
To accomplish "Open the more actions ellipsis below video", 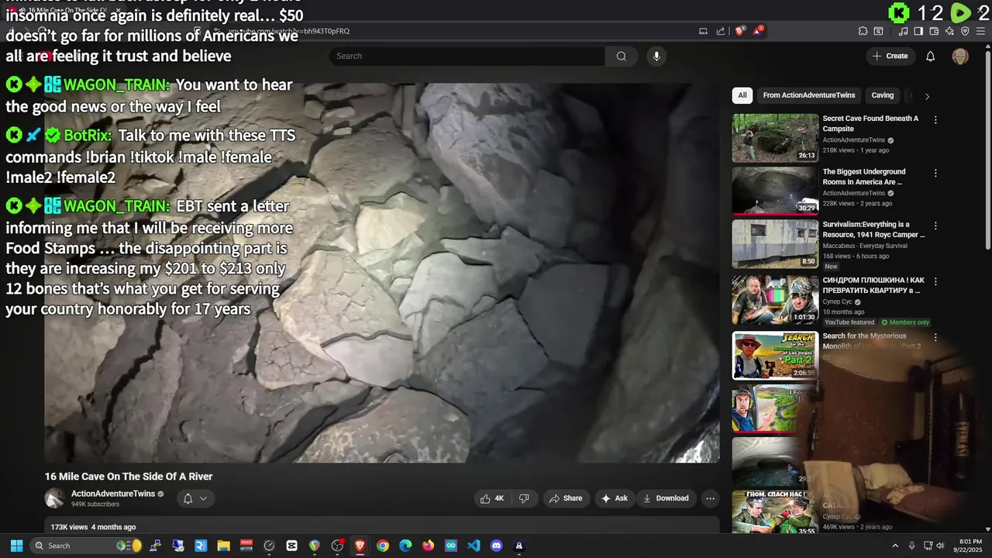I will 710,498.
